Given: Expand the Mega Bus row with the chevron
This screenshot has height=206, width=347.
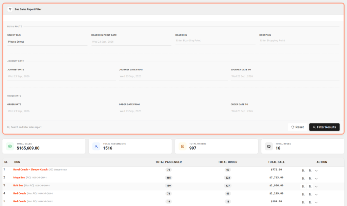Looking at the screenshot, I should pyautogui.click(x=316, y=179).
